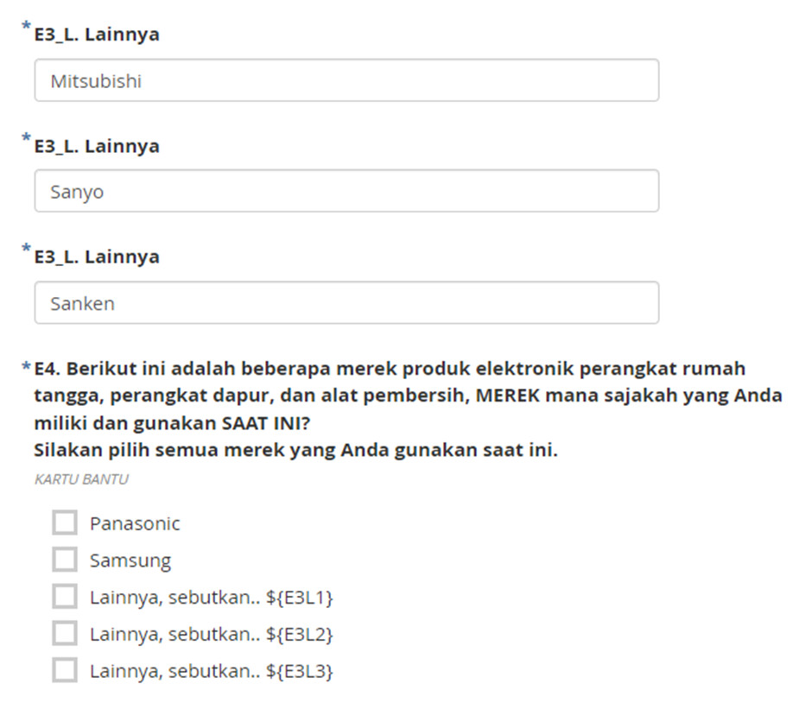Click the 'Lainnya, sebutkan.. ${E3L2}' label text
Screen dimensions: 812x722
pyautogui.click(x=212, y=634)
